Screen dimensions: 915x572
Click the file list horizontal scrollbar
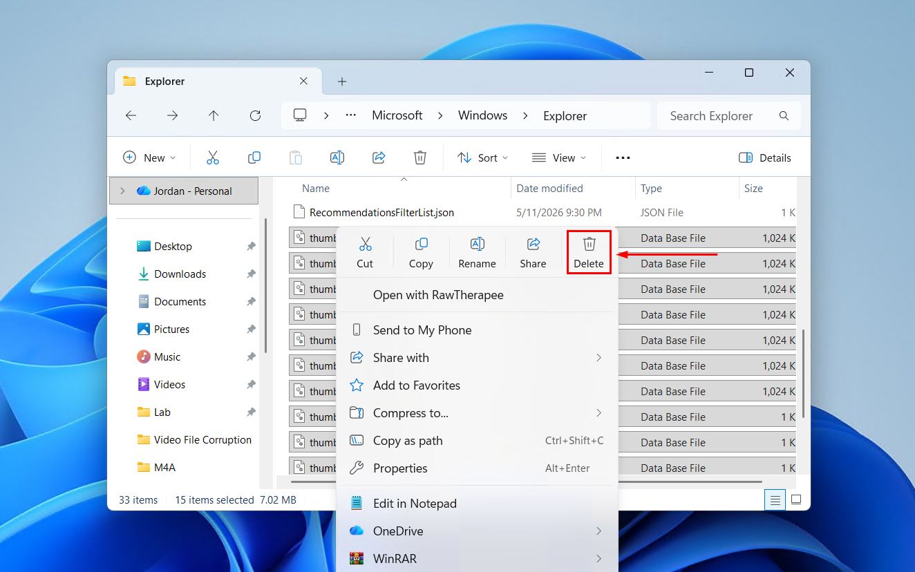[527, 482]
